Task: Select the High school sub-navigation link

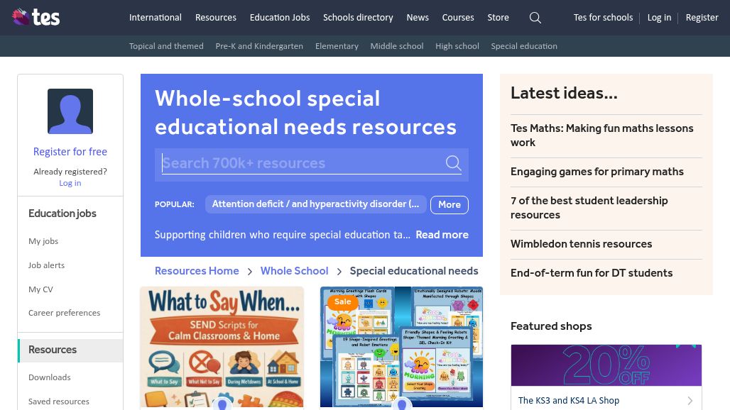Action: [x=457, y=46]
